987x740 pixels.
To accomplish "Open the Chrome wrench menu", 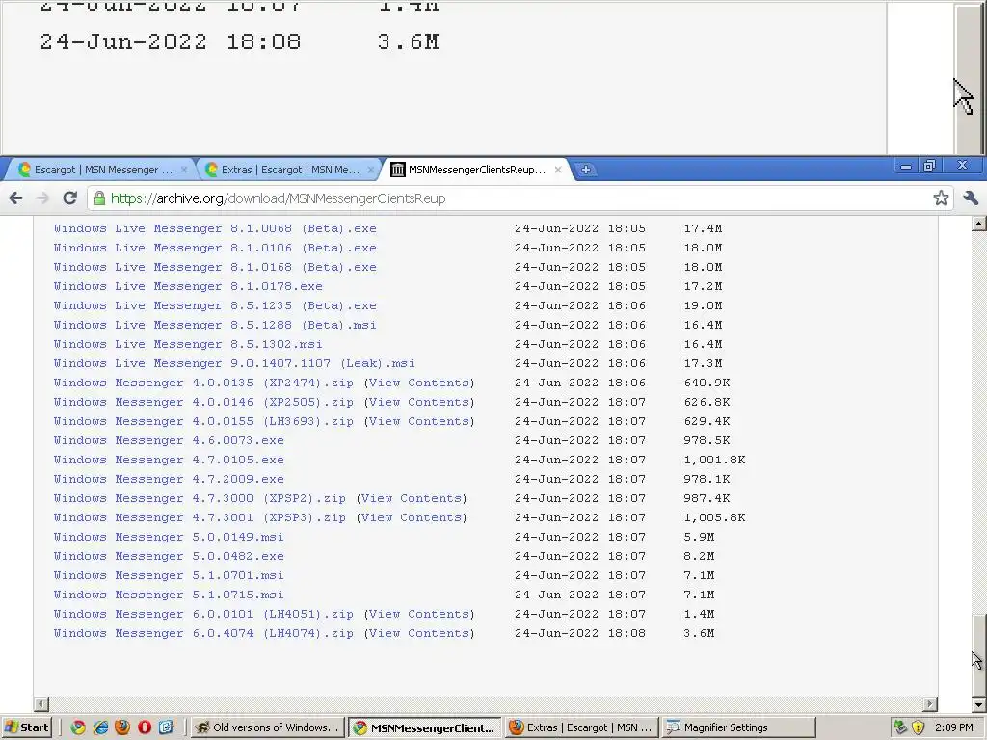I will click(971, 198).
